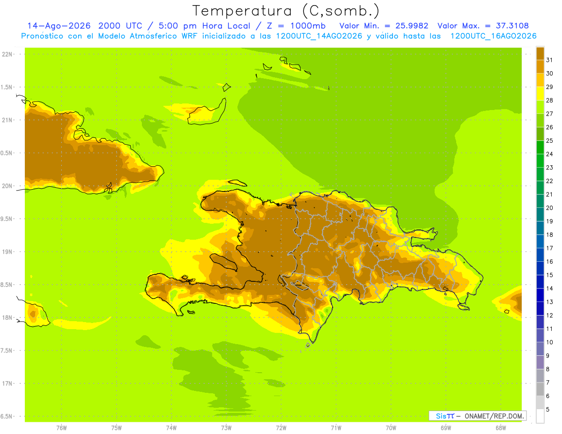Click the title "Temperatura (C,somb.)"

click(286, 11)
